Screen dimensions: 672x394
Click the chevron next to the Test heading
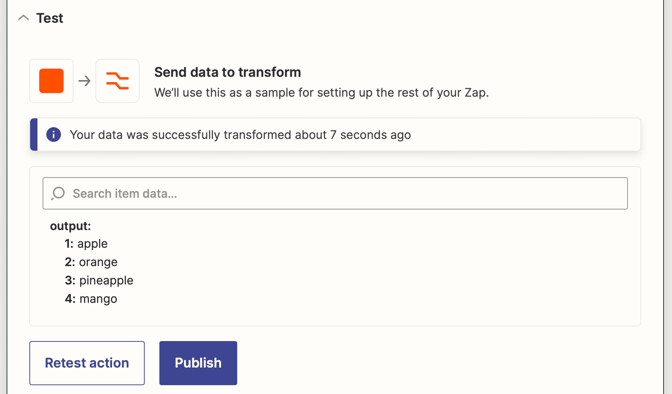[x=24, y=18]
